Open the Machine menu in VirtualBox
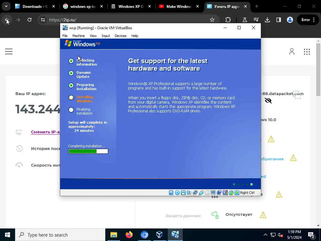 (x=78, y=36)
